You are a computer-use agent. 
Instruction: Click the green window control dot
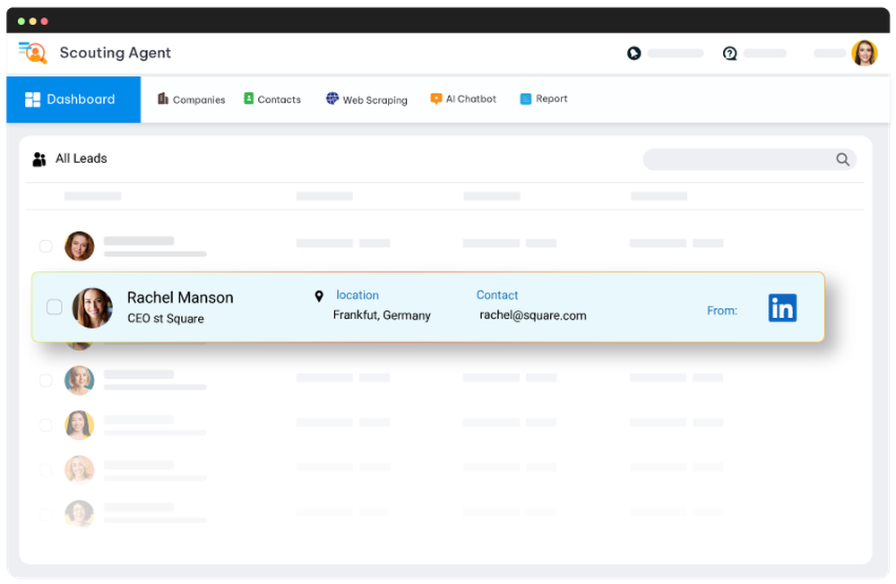pos(22,21)
